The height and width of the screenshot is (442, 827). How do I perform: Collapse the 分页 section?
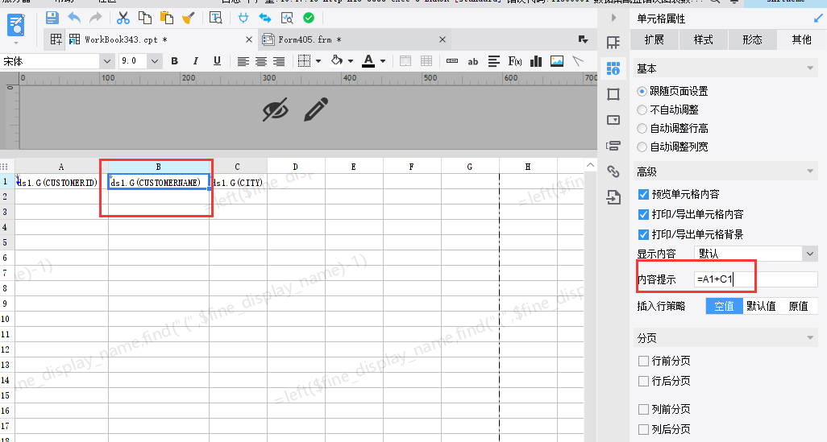tap(810, 338)
